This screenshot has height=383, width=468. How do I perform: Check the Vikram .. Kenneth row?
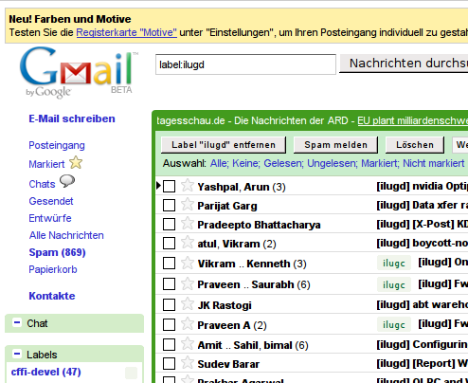[x=169, y=264]
